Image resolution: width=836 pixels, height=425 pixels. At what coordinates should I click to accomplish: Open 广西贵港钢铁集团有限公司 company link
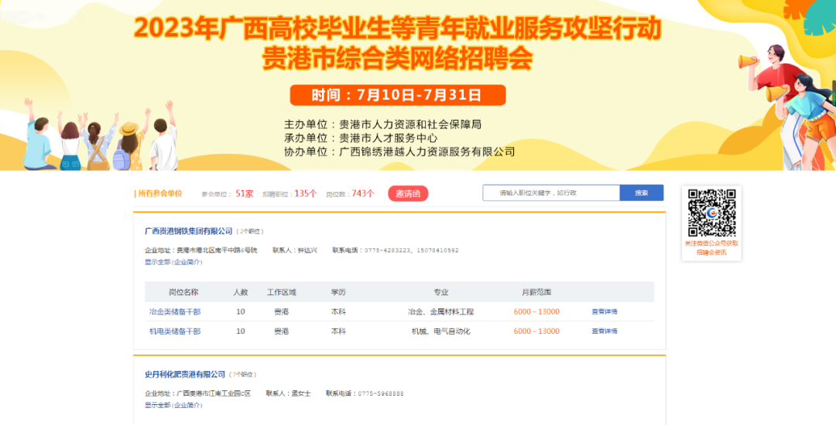point(189,231)
